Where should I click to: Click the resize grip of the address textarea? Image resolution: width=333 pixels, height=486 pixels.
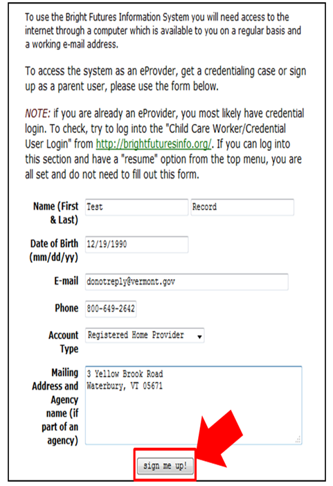tap(298, 440)
